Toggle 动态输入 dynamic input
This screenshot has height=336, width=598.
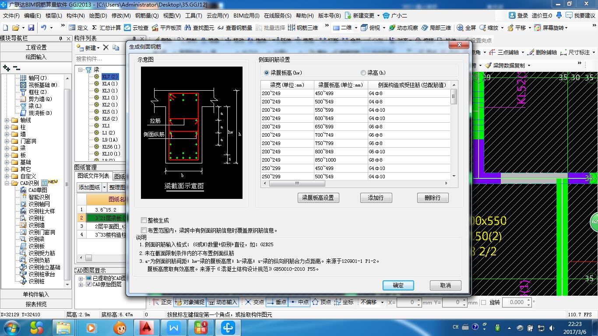coord(222,302)
